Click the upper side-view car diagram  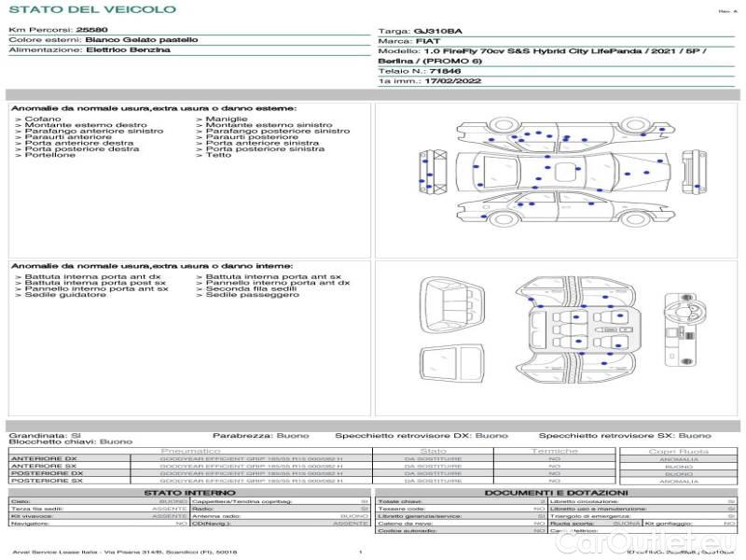point(565,134)
